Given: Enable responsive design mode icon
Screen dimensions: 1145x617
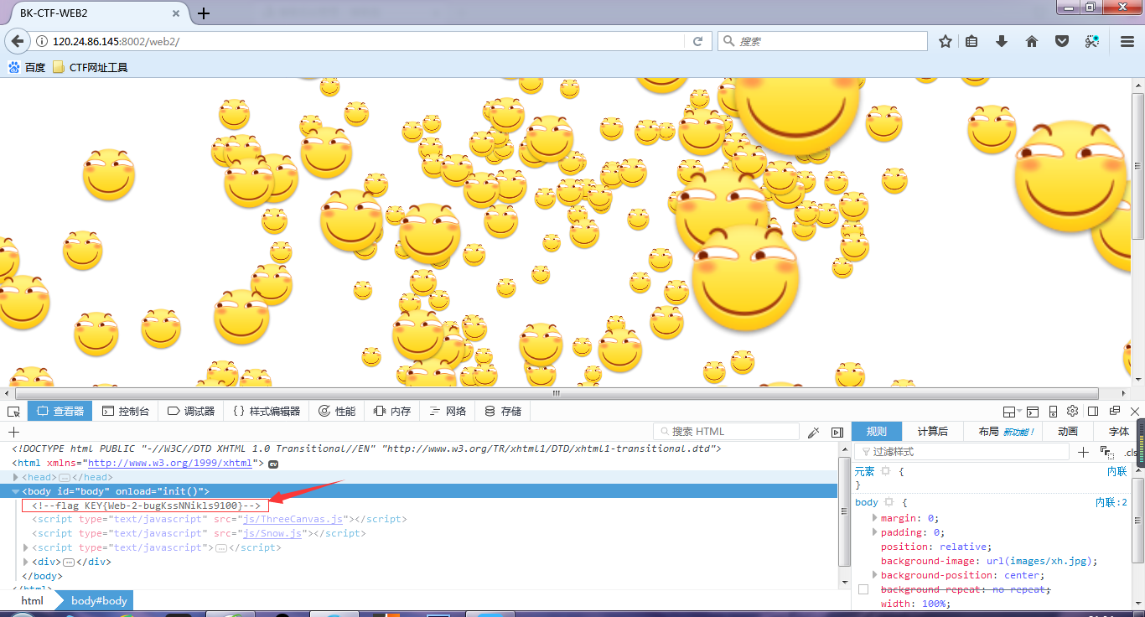Looking at the screenshot, I should coord(1053,412).
